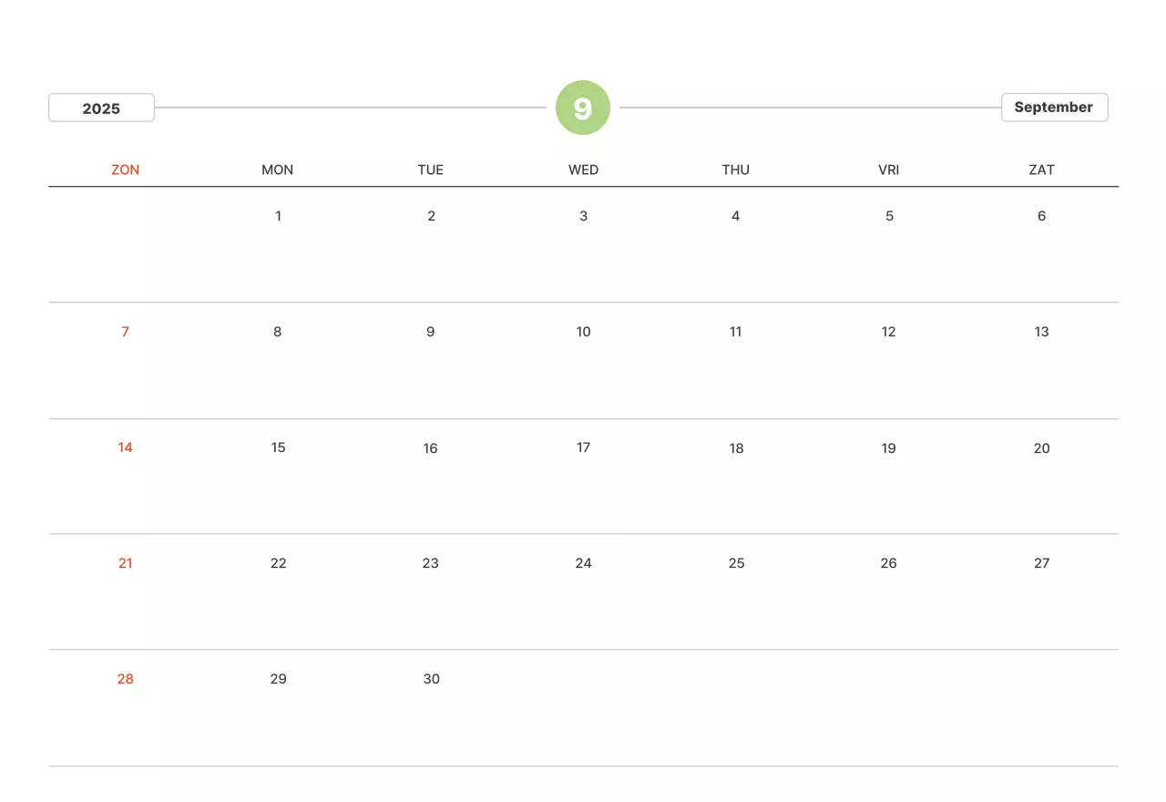
Task: Choose date 6 on Saturday
Action: (x=1041, y=216)
